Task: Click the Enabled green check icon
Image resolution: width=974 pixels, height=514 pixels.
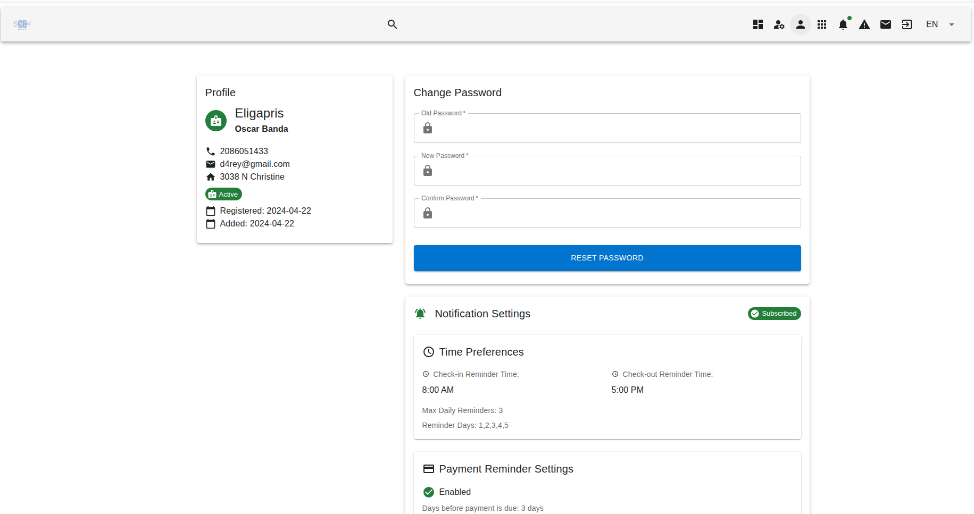Action: point(429,492)
